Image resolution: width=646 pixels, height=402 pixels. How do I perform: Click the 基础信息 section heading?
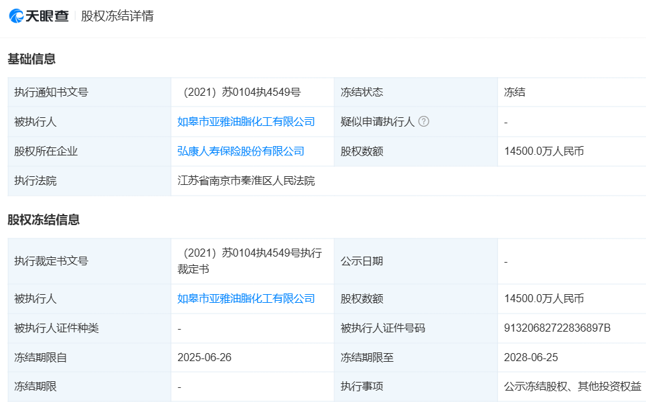pyautogui.click(x=31, y=59)
